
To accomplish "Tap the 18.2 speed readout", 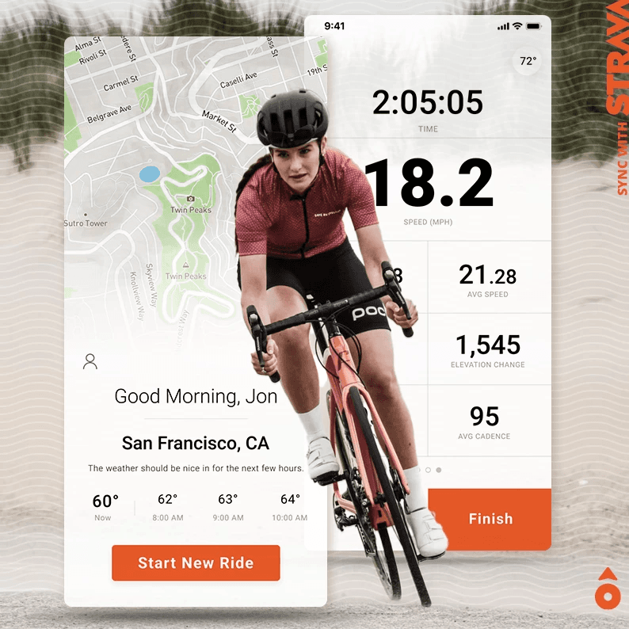I will coord(429,182).
